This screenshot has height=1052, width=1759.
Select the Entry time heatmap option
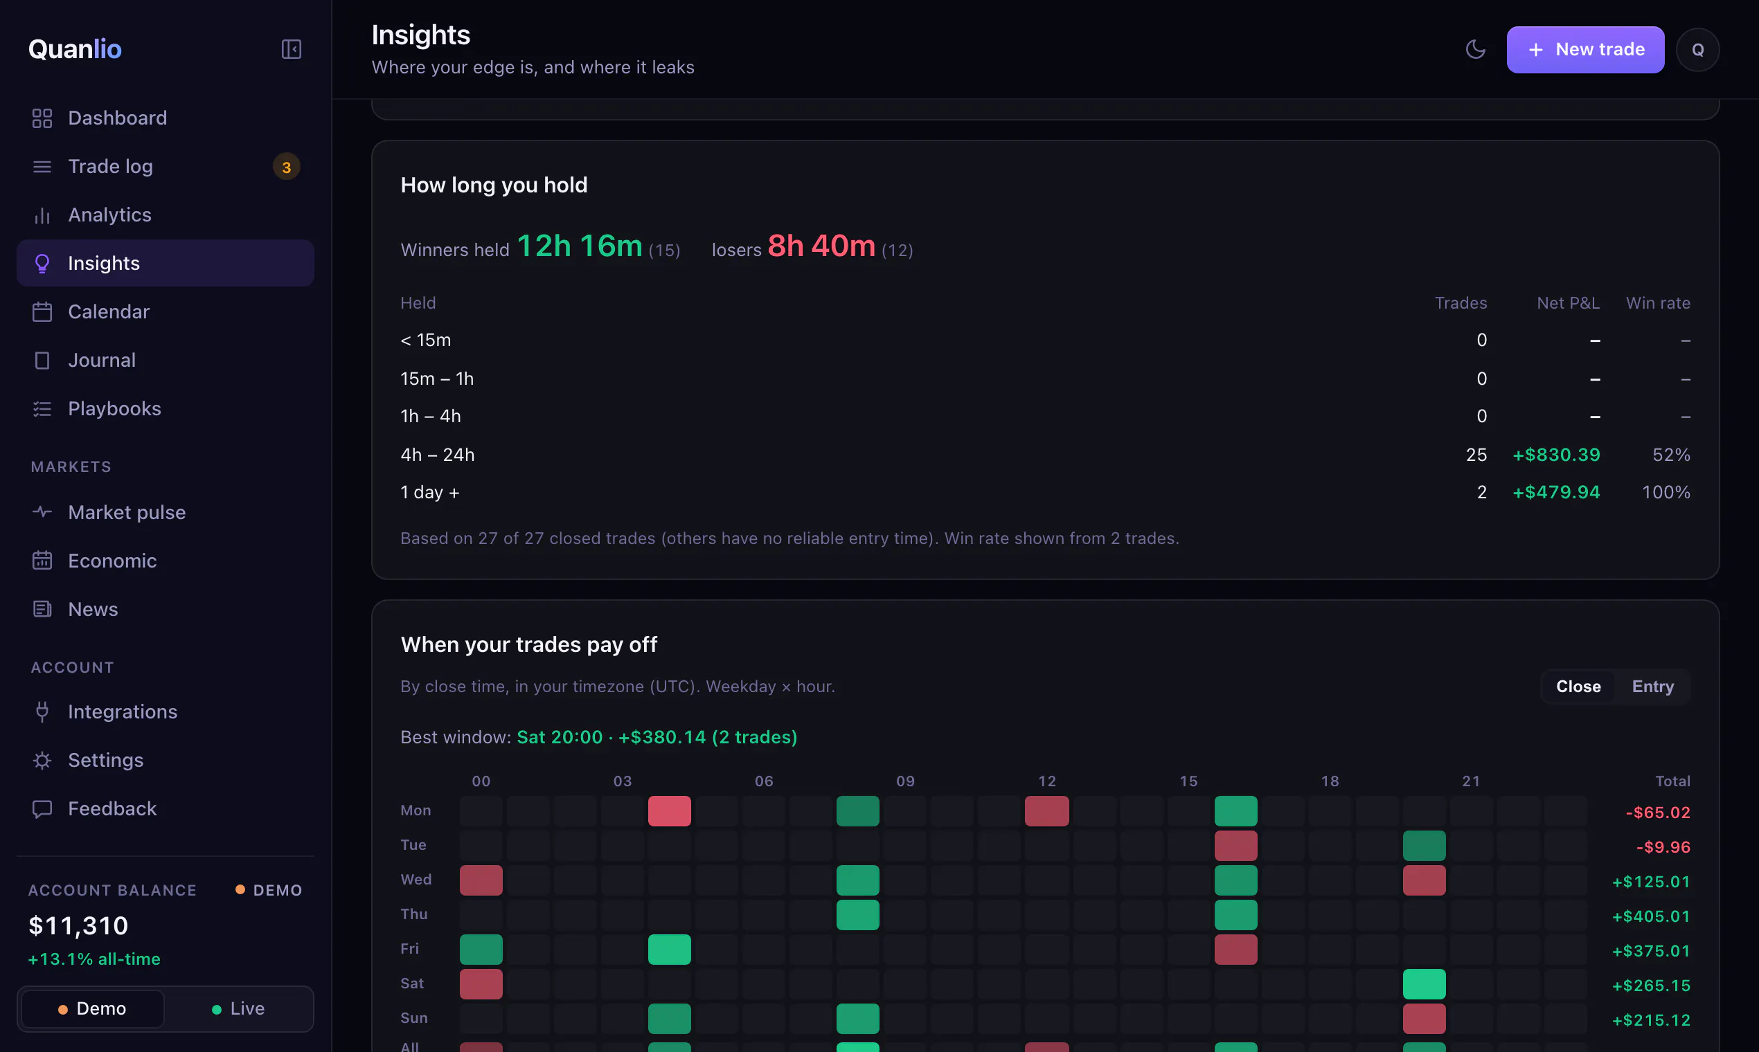point(1652,686)
